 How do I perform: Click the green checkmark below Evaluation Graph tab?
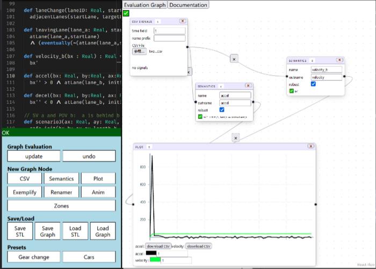[126, 13]
